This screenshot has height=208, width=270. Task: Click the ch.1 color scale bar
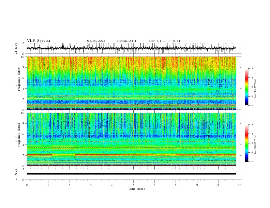(x=246, y=87)
